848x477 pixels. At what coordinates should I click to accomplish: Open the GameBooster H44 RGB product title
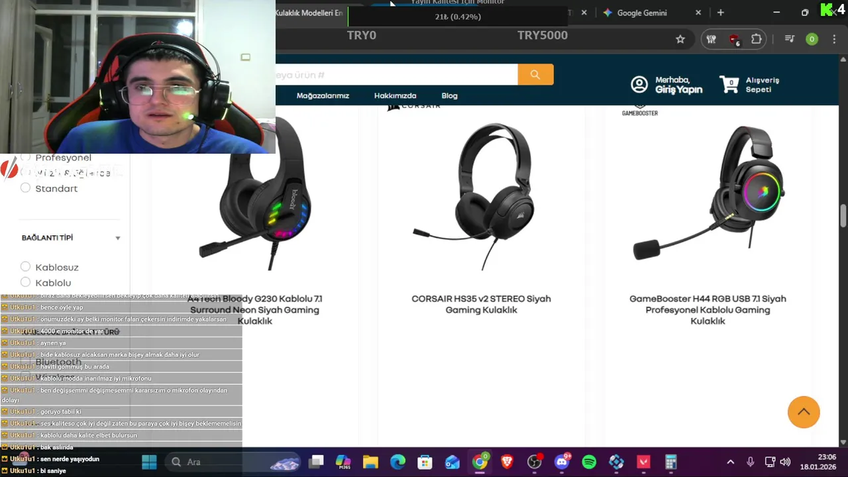coord(708,310)
